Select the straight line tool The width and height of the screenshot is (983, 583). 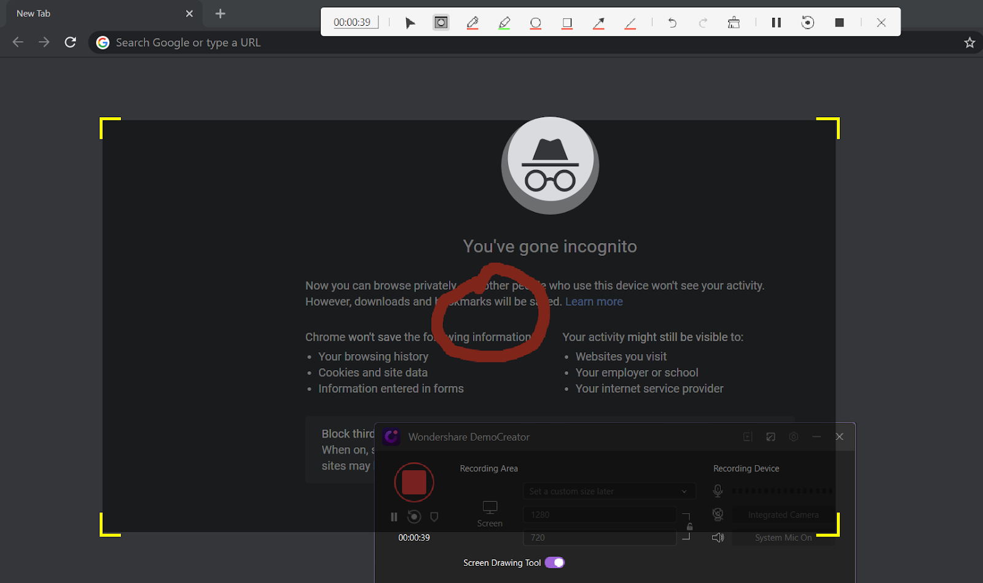click(630, 23)
